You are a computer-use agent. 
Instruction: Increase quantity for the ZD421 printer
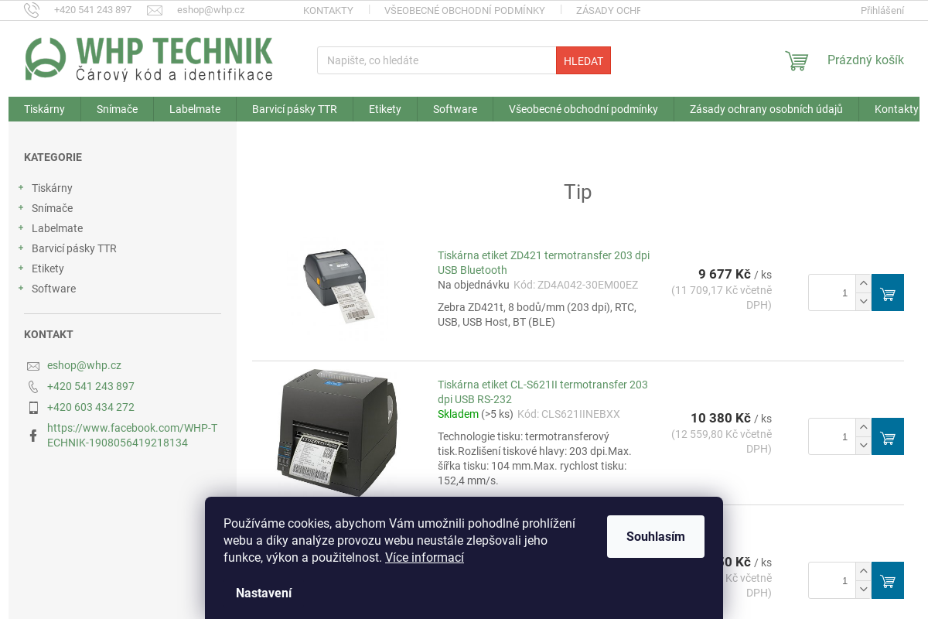pos(864,283)
